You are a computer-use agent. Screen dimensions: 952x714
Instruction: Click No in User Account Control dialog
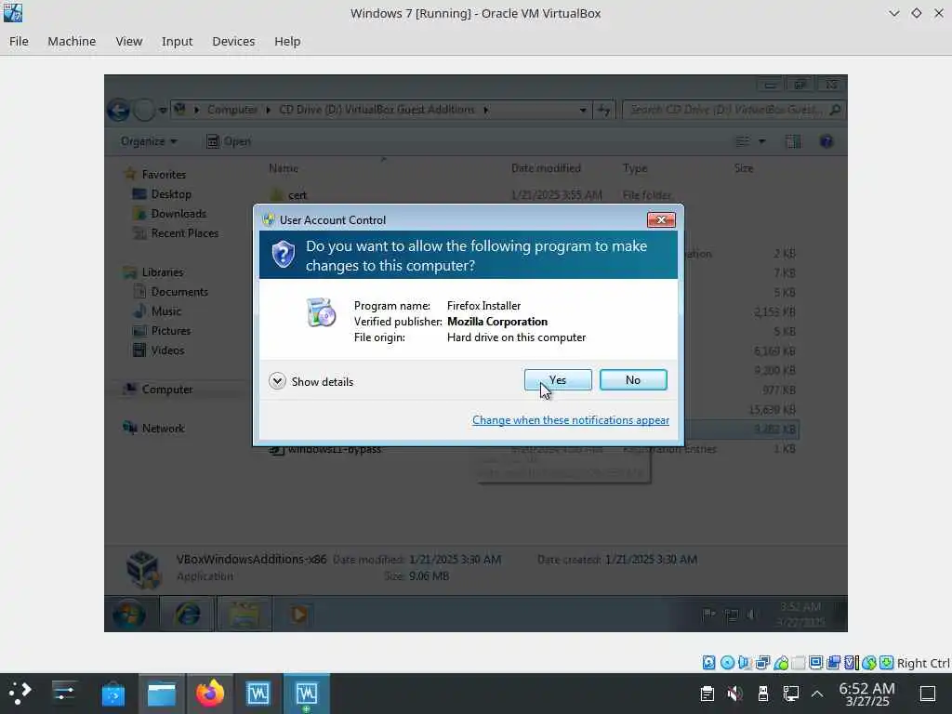point(633,380)
